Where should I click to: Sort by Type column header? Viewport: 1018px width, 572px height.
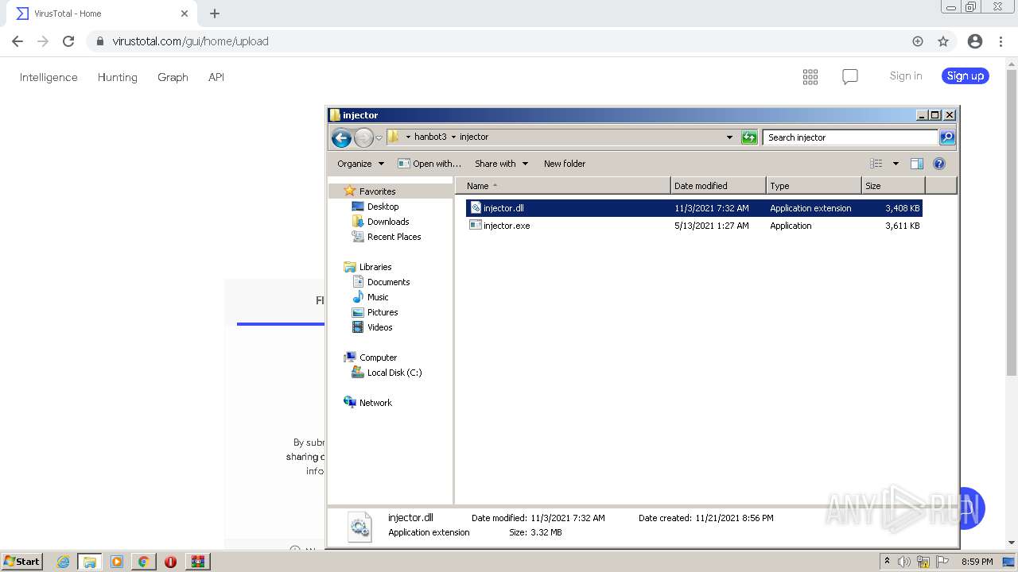pyautogui.click(x=814, y=186)
